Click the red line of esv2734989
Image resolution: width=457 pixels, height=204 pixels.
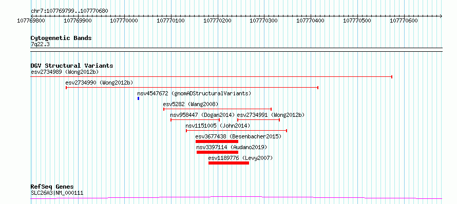[x=212, y=77]
